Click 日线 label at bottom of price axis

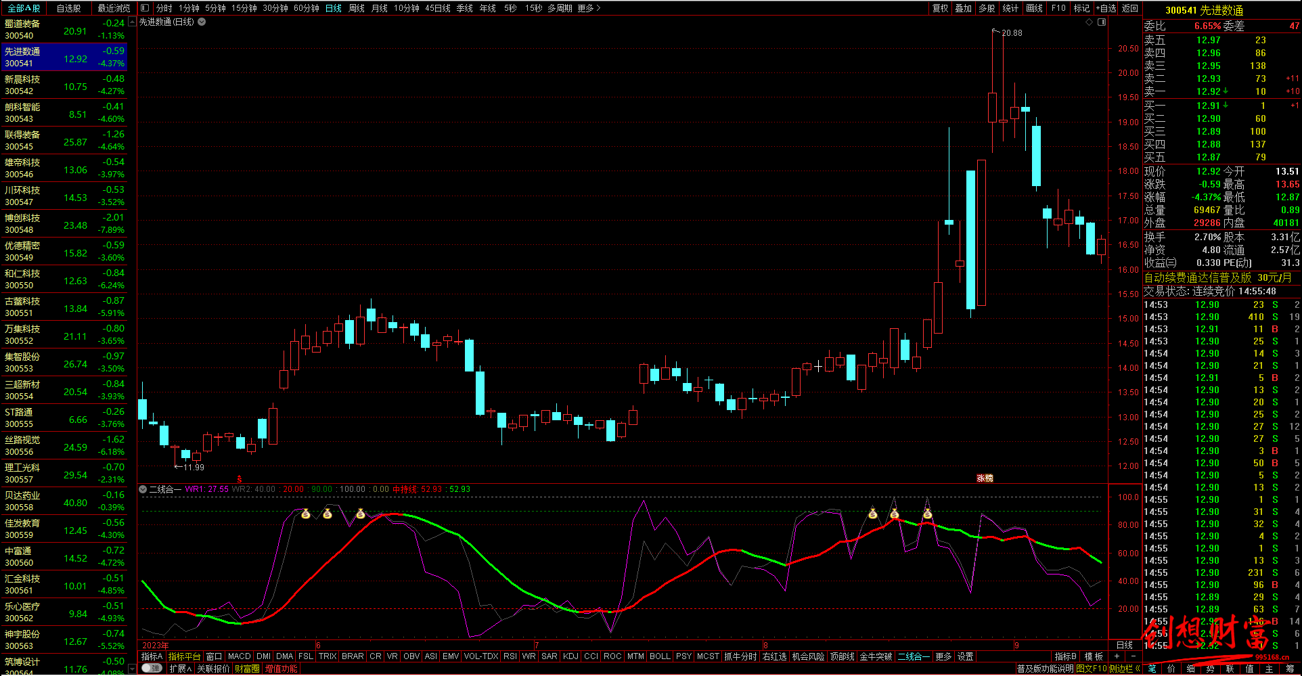click(1124, 645)
